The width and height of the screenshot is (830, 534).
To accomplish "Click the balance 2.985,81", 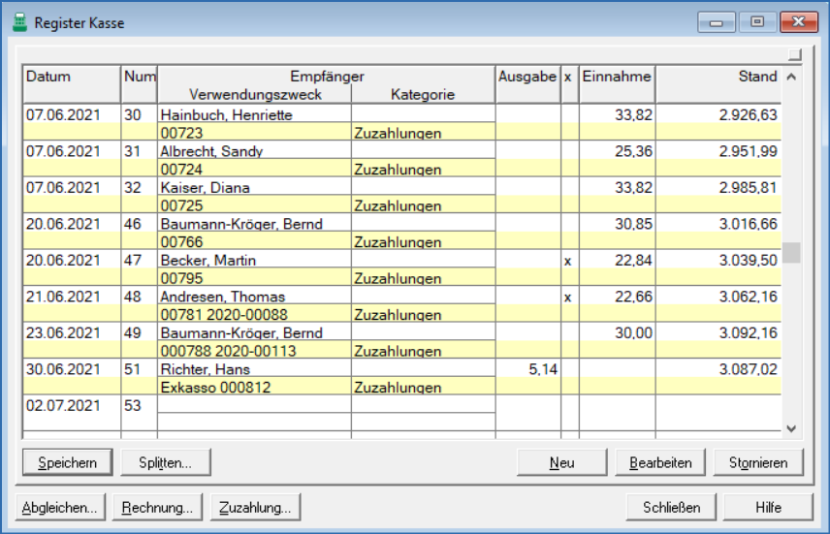I will [748, 187].
